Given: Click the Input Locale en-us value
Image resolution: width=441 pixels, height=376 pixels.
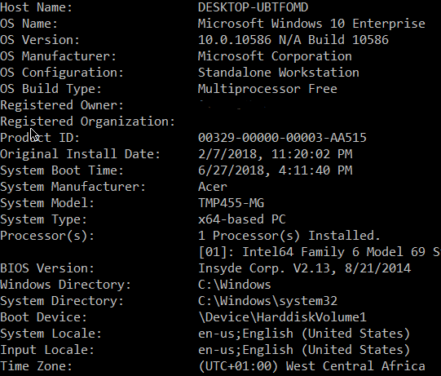Looking at the screenshot, I should [304, 350].
